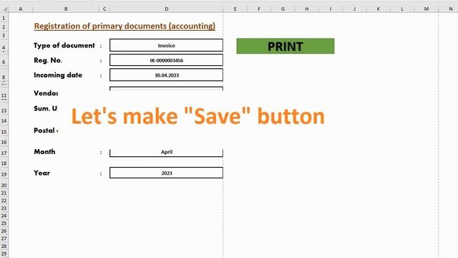
Task: Select the Type of document field showing Invoice
Action: tap(166, 45)
